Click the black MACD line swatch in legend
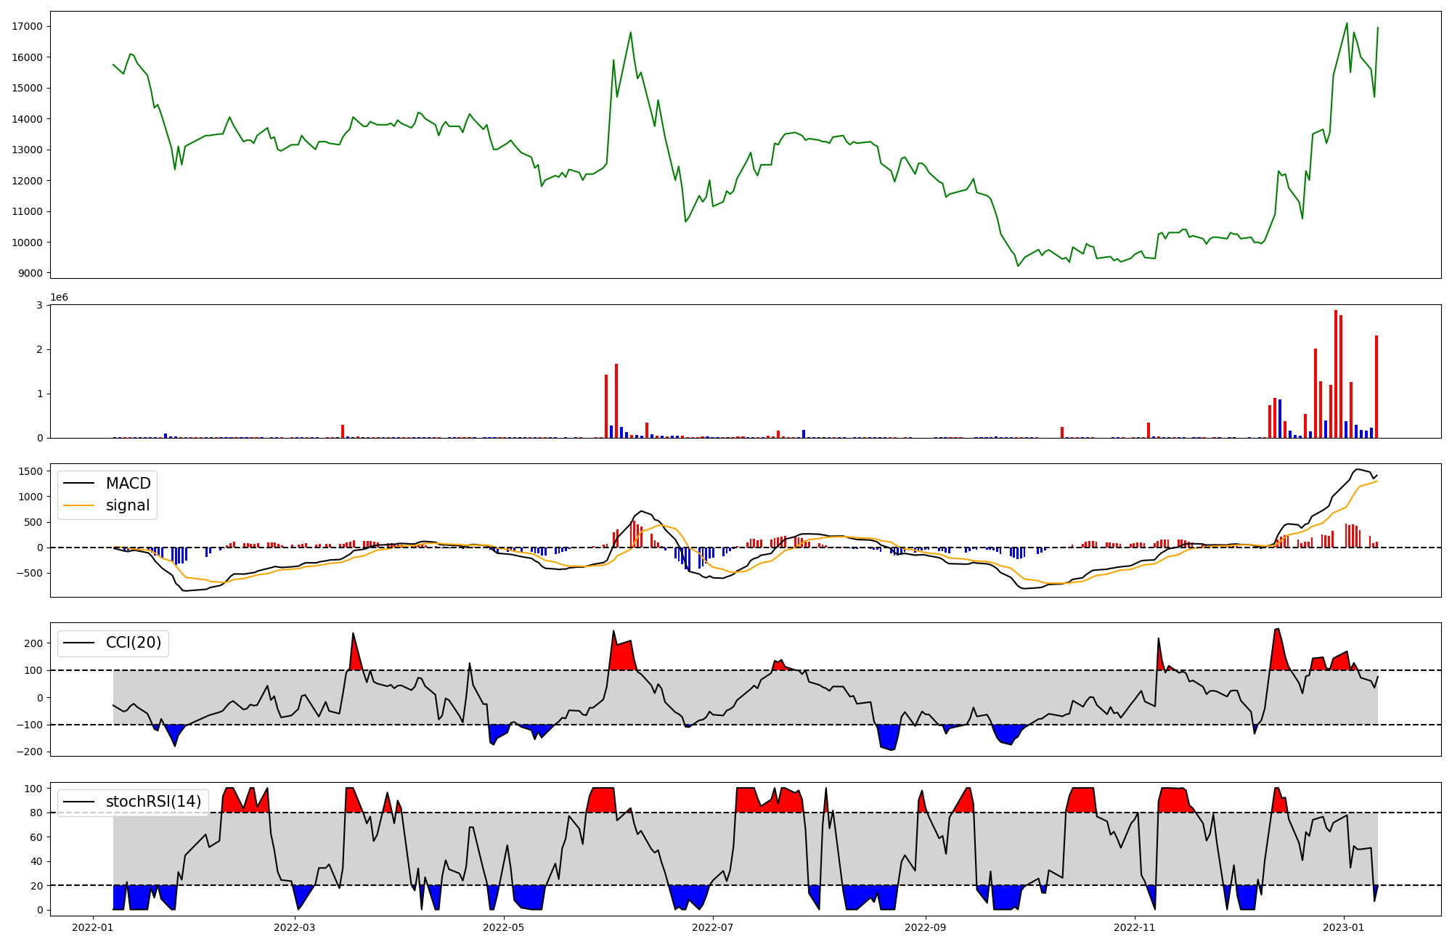The width and height of the screenshot is (1452, 944). click(x=78, y=484)
